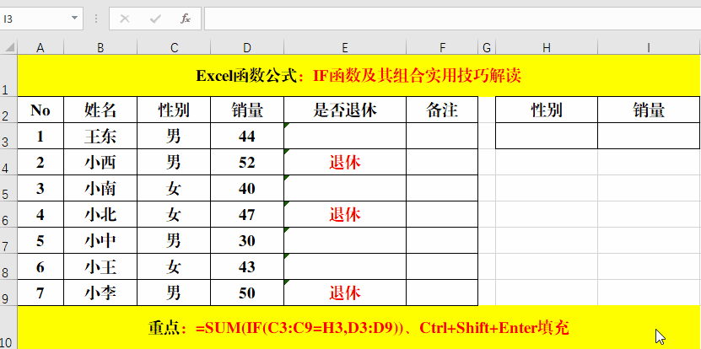This screenshot has height=349, width=701.
Task: Select sales value 40
Action: [x=247, y=188]
